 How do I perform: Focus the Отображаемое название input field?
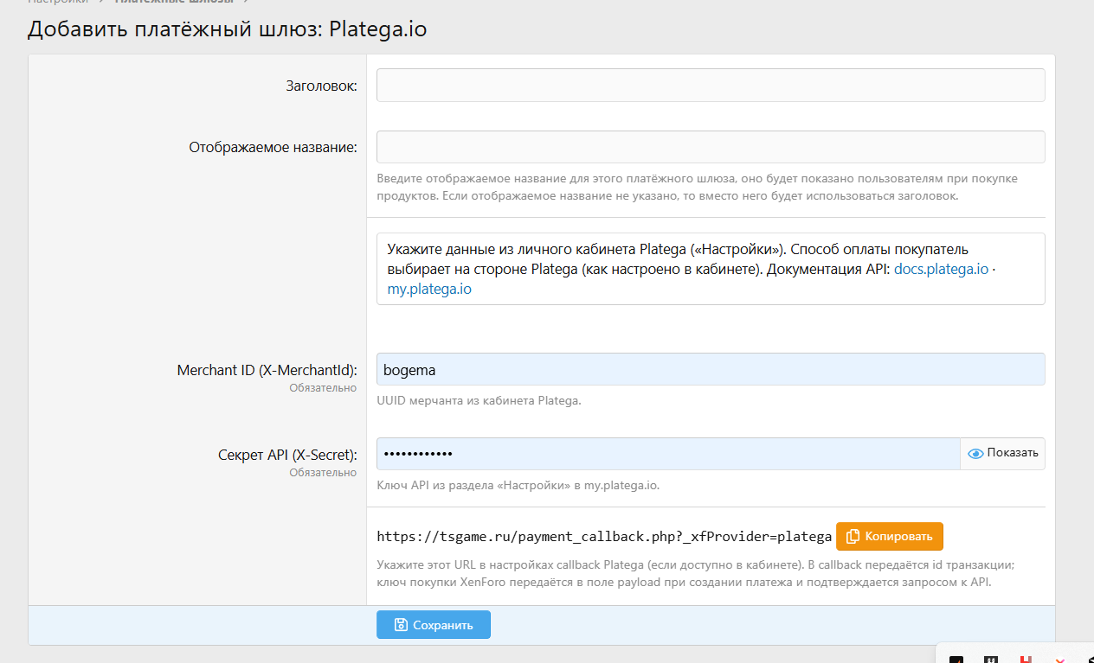(711, 147)
